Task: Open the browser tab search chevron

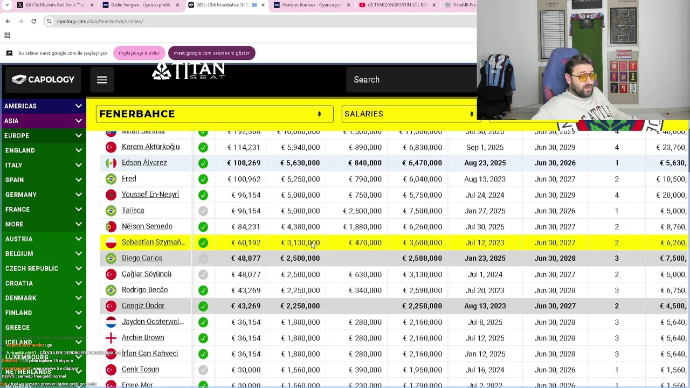Action: pos(8,5)
